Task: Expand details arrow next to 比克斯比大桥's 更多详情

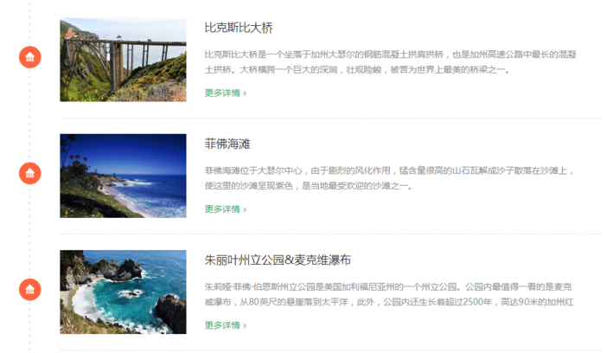Action: click(x=245, y=93)
